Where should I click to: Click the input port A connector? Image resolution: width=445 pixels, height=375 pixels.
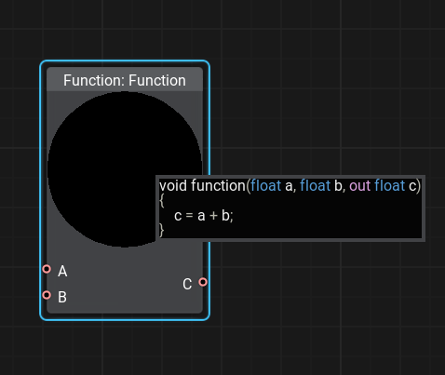coord(47,269)
